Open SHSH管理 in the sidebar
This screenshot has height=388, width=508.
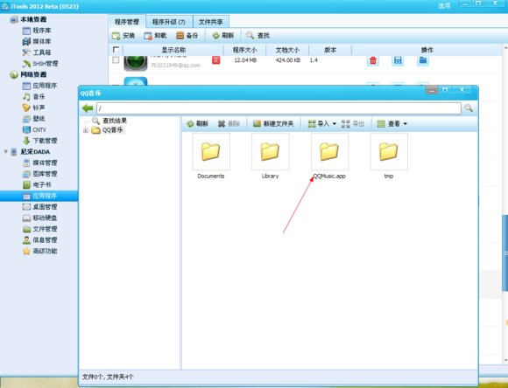click(40, 64)
